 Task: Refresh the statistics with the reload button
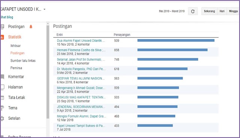(193, 11)
